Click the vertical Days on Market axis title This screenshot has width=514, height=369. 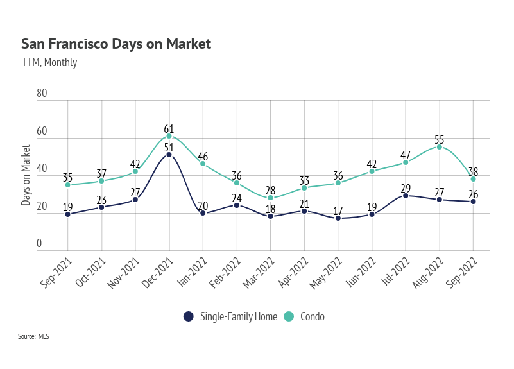[26, 175]
